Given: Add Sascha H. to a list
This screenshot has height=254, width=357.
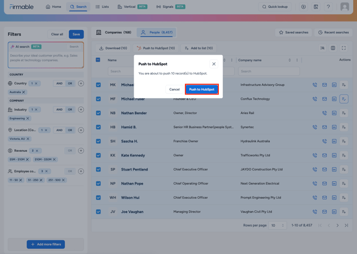Looking at the screenshot, I should tap(344, 141).
